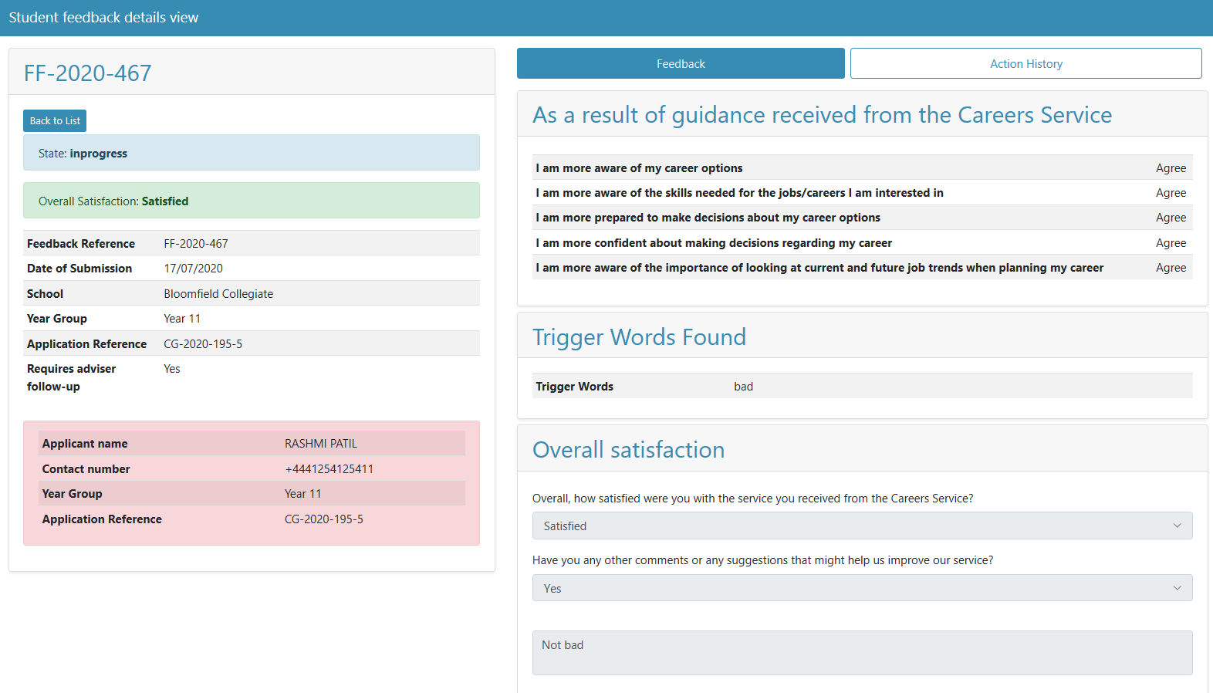Click into the 'Not bad' comments text box
This screenshot has width=1213, height=693.
(x=862, y=653)
